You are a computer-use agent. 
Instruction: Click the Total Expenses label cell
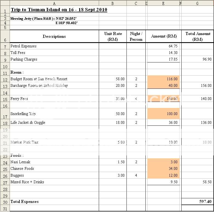(x=54, y=202)
